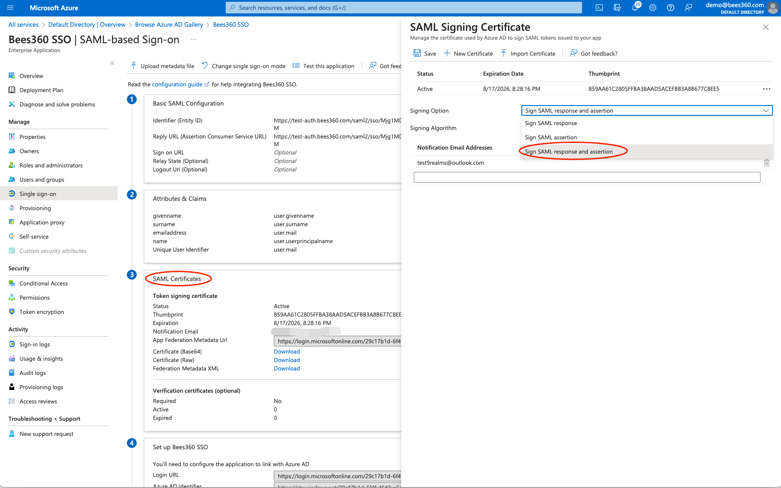Click the Thumbprint column header

click(x=604, y=74)
